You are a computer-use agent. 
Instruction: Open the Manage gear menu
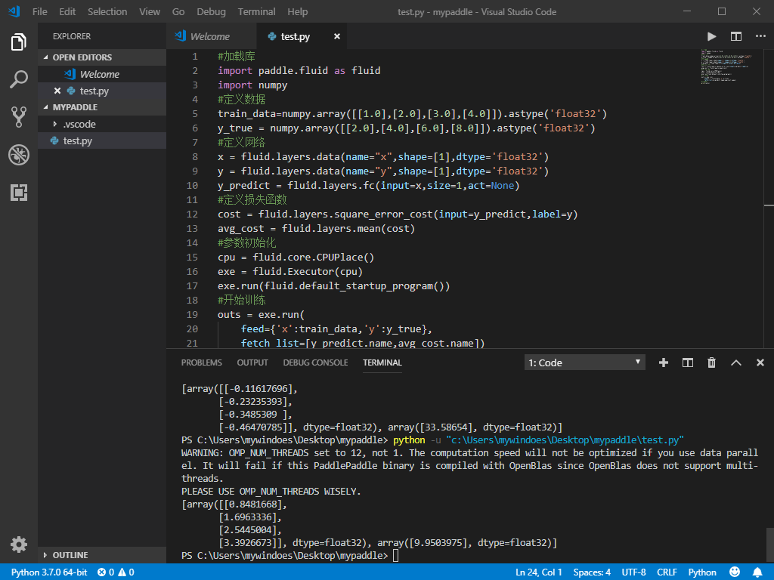click(19, 545)
